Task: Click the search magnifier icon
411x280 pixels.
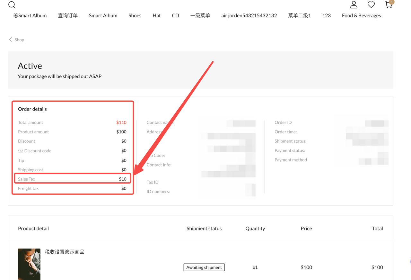Action: pyautogui.click(x=12, y=5)
